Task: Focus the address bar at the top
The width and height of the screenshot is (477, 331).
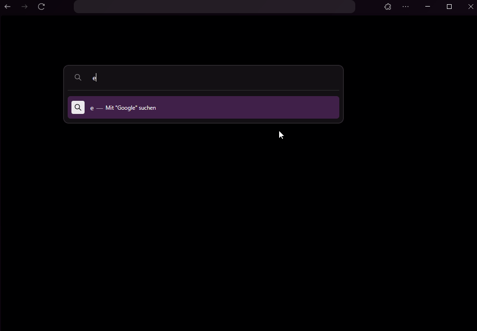Action: (214, 7)
